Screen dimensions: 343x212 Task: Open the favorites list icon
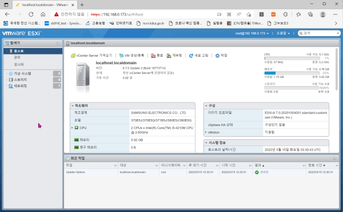click(x=298, y=14)
